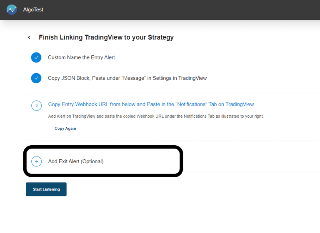Click the Start Listening button
The width and height of the screenshot is (320, 233).
(46, 189)
